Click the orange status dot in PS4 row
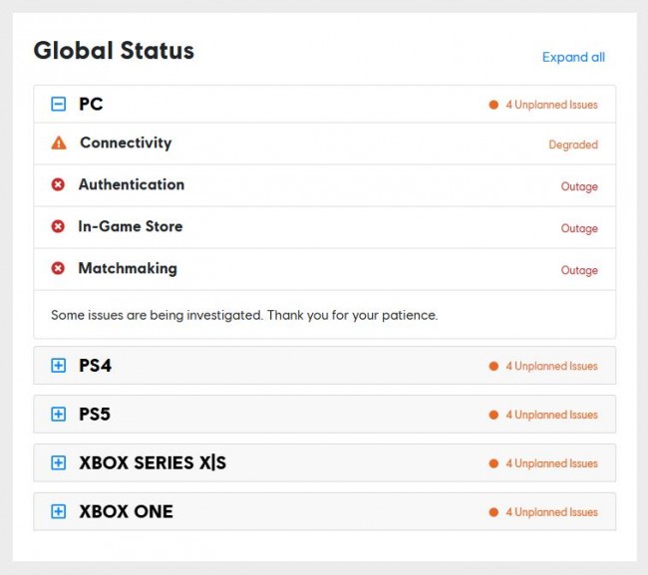 (493, 366)
